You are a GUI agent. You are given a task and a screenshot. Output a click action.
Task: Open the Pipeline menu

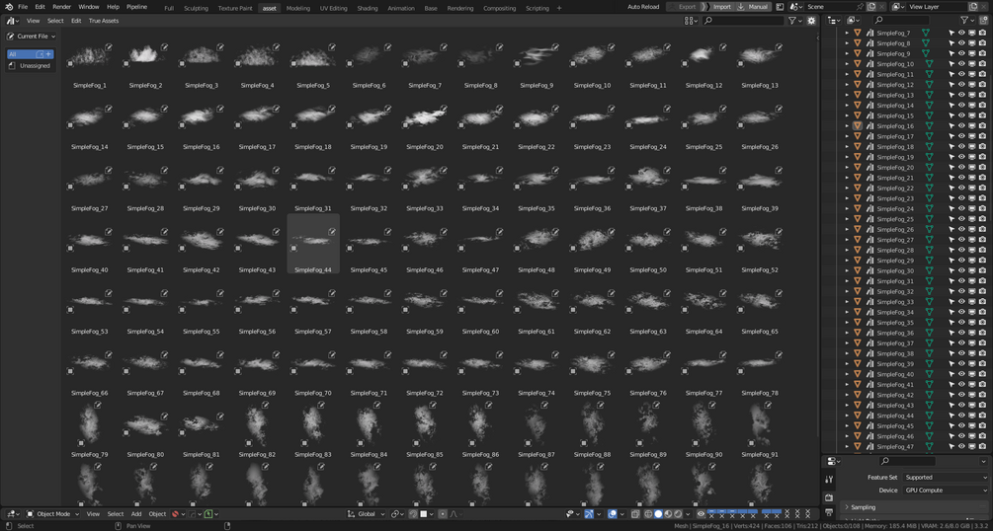pos(136,7)
